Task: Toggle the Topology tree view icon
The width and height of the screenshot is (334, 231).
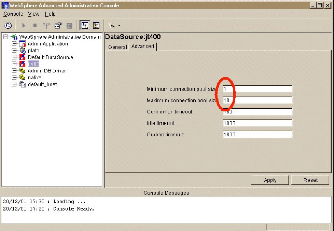Action: tap(85, 25)
